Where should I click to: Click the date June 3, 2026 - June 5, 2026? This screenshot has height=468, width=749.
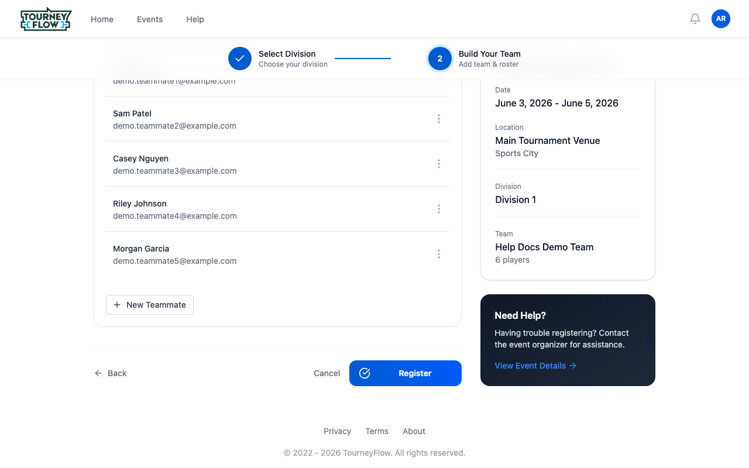pyautogui.click(x=557, y=103)
